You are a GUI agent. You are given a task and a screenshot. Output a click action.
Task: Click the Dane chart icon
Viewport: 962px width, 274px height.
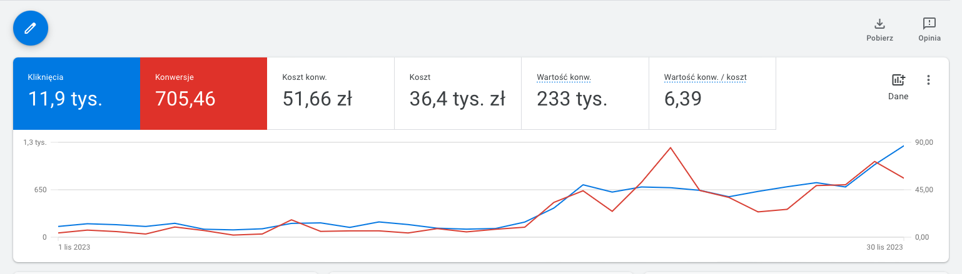[898, 80]
